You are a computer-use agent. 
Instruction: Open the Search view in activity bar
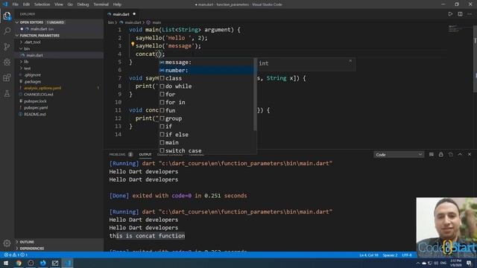(x=7, y=31)
